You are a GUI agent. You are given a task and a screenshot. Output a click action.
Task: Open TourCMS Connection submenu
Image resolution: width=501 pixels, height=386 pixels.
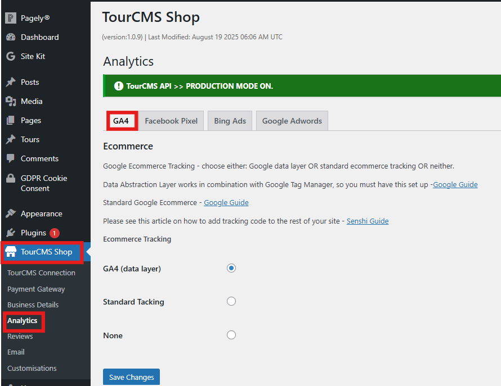click(x=41, y=273)
